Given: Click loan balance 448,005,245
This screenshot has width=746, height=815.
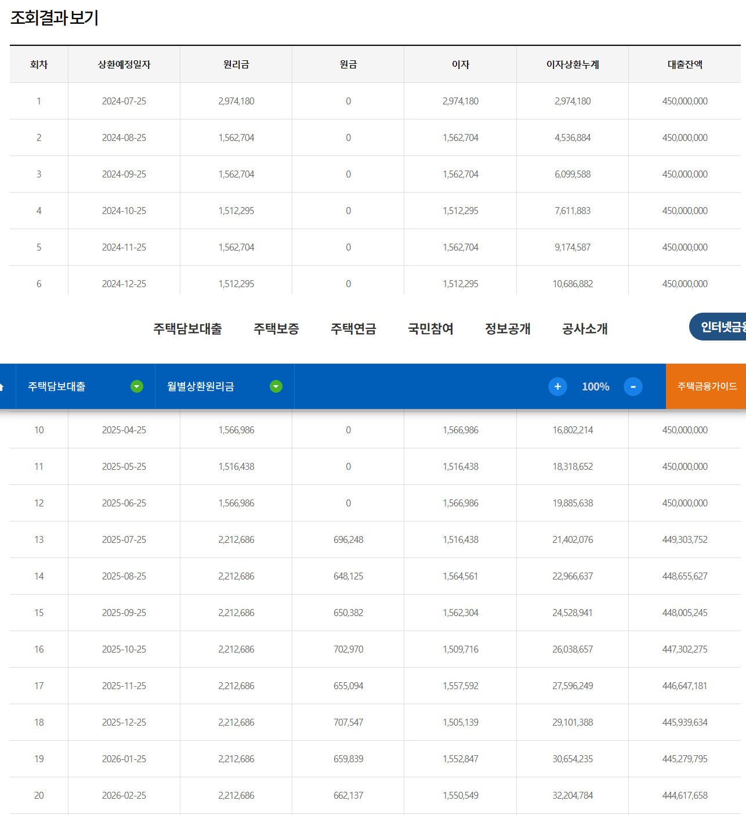Looking at the screenshot, I should pyautogui.click(x=685, y=613).
